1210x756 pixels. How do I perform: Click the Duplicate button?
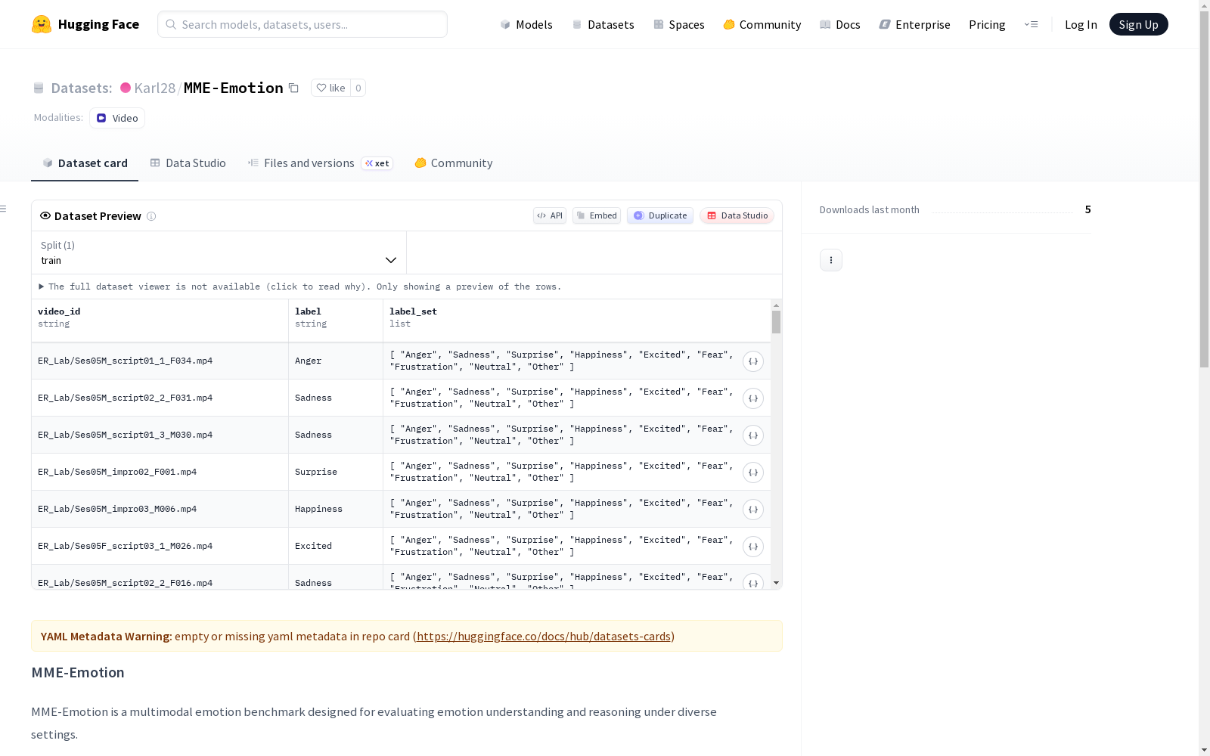point(660,215)
